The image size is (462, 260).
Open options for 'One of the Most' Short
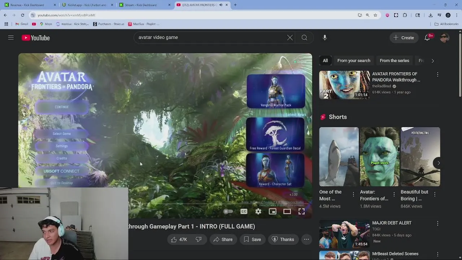coord(353,194)
